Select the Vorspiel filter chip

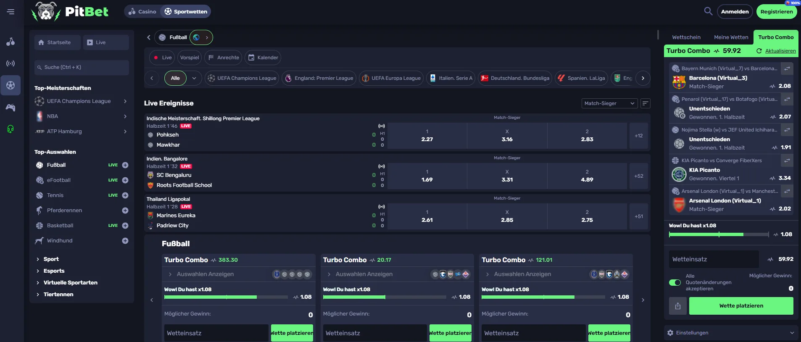(x=190, y=58)
